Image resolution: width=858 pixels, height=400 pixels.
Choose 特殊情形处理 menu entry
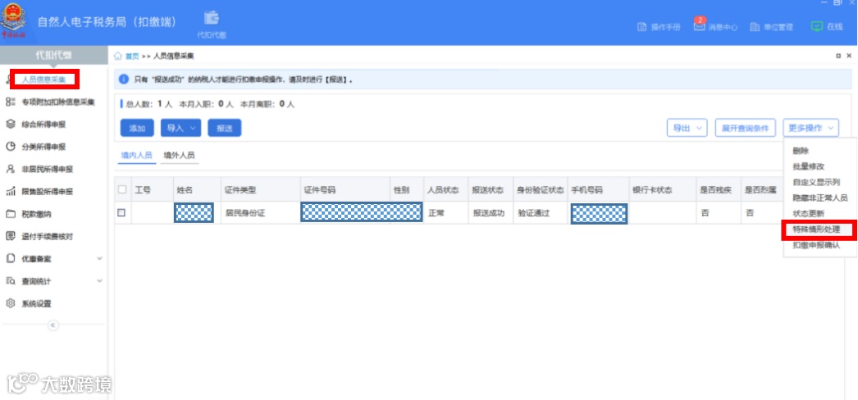coord(816,230)
